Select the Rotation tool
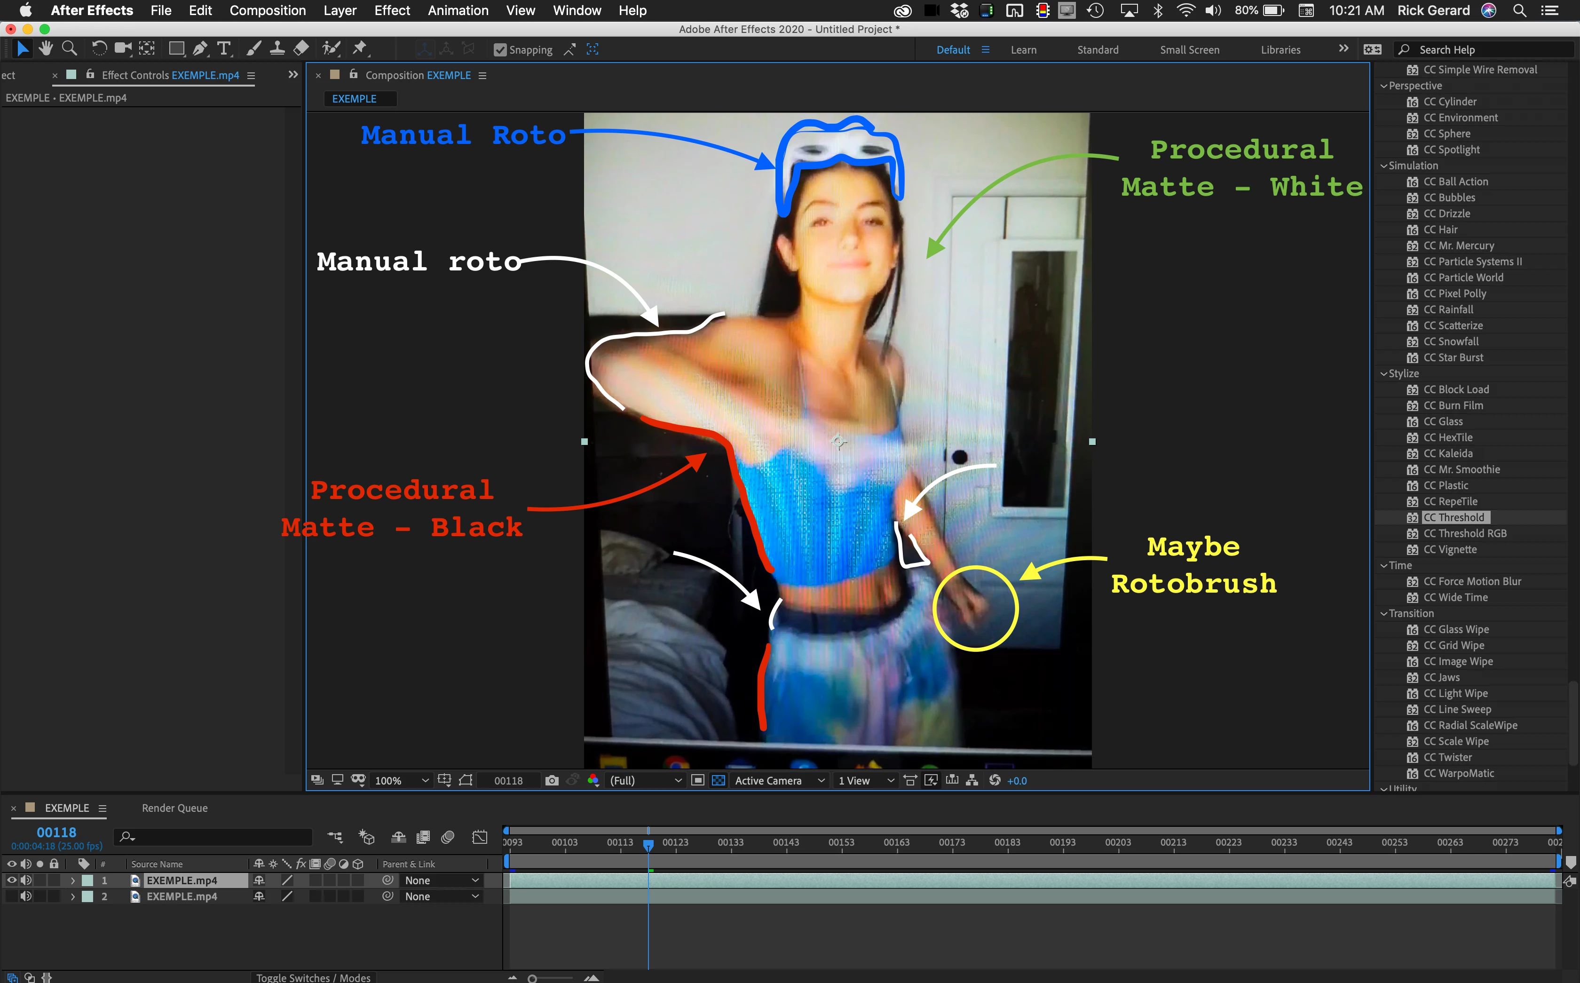The image size is (1580, 983). coord(99,49)
